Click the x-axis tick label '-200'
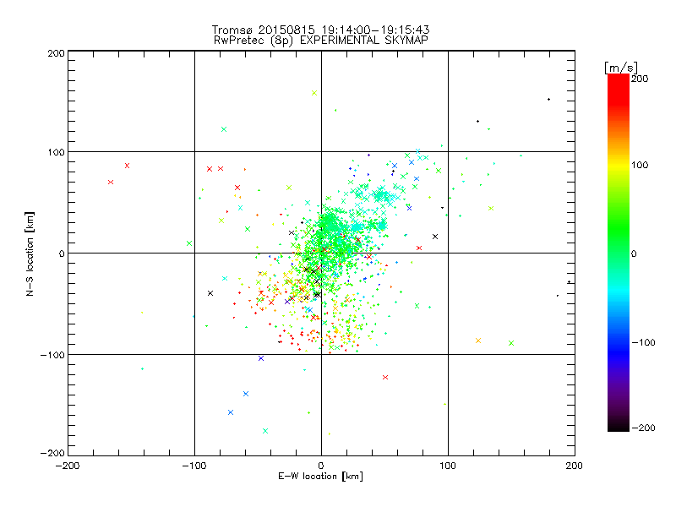 [68, 466]
